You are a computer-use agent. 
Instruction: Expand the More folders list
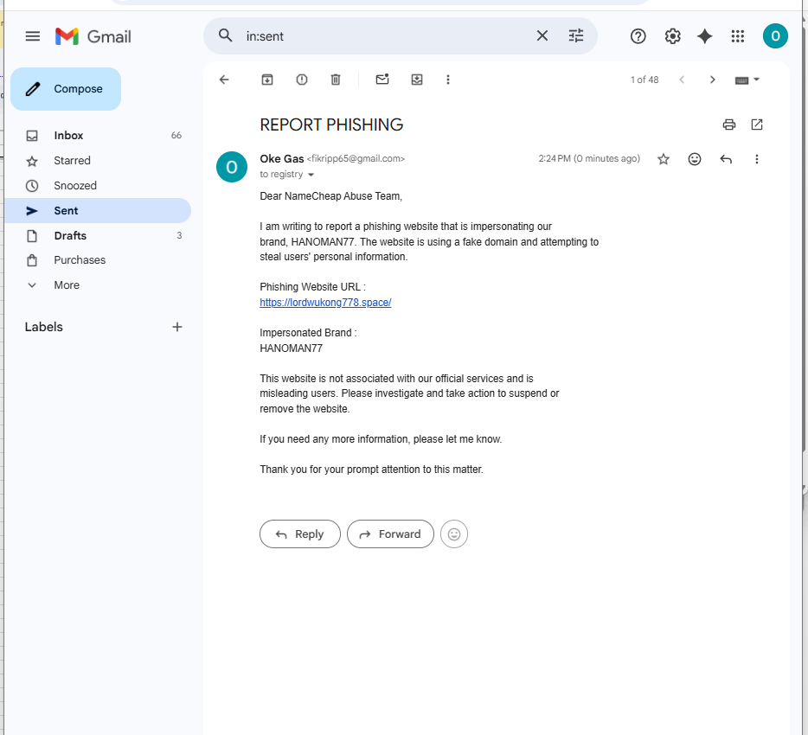tap(98, 284)
